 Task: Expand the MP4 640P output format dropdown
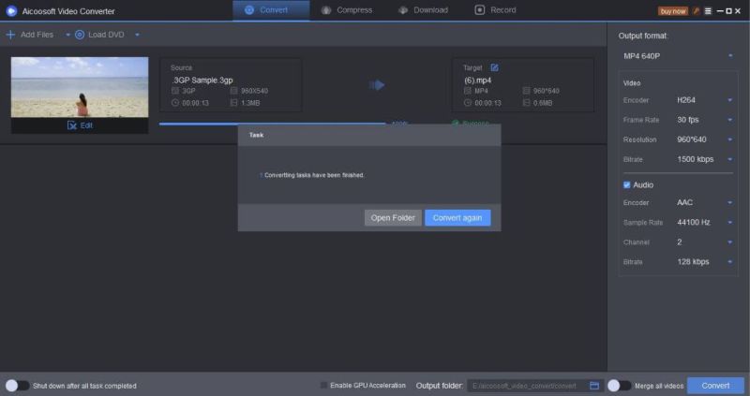coord(729,56)
